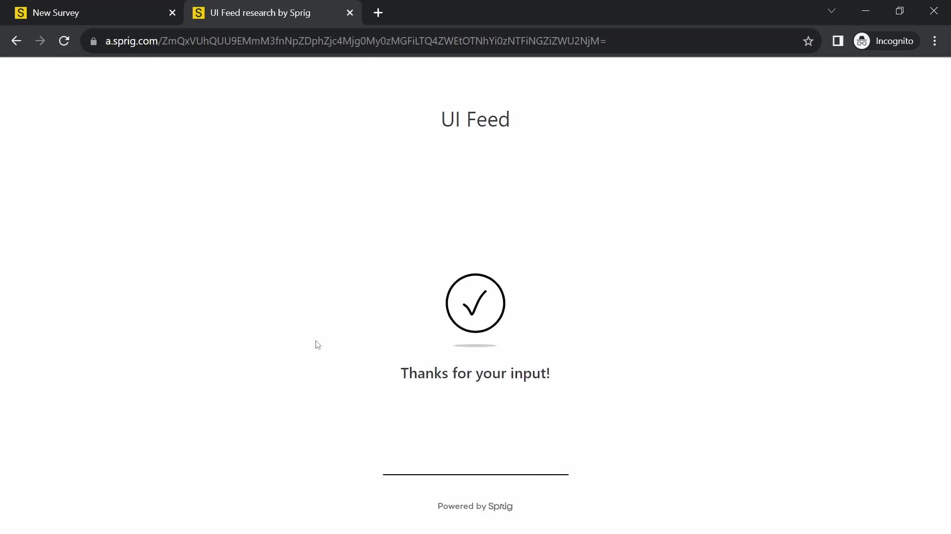
Task: Click the New Survey tab favicon
Action: point(21,12)
